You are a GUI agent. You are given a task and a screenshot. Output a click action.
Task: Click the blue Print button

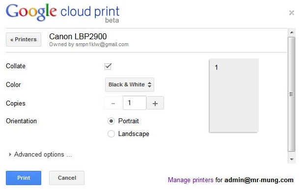click(24, 178)
